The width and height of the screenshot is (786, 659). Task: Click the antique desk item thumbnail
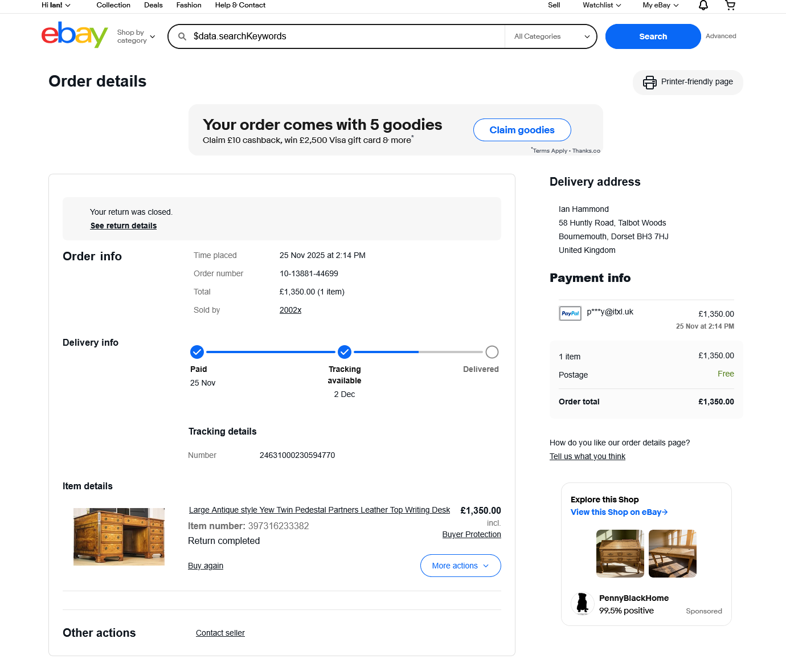point(119,537)
